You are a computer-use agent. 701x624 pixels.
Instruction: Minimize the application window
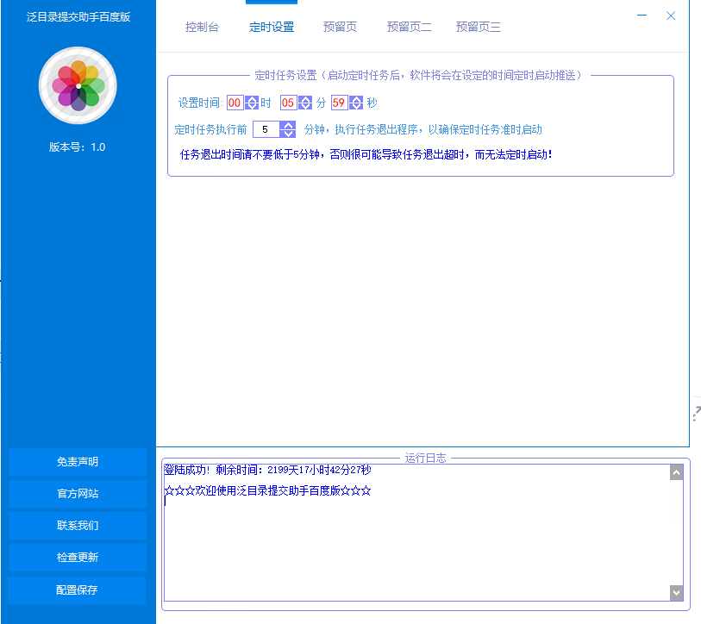tap(642, 16)
